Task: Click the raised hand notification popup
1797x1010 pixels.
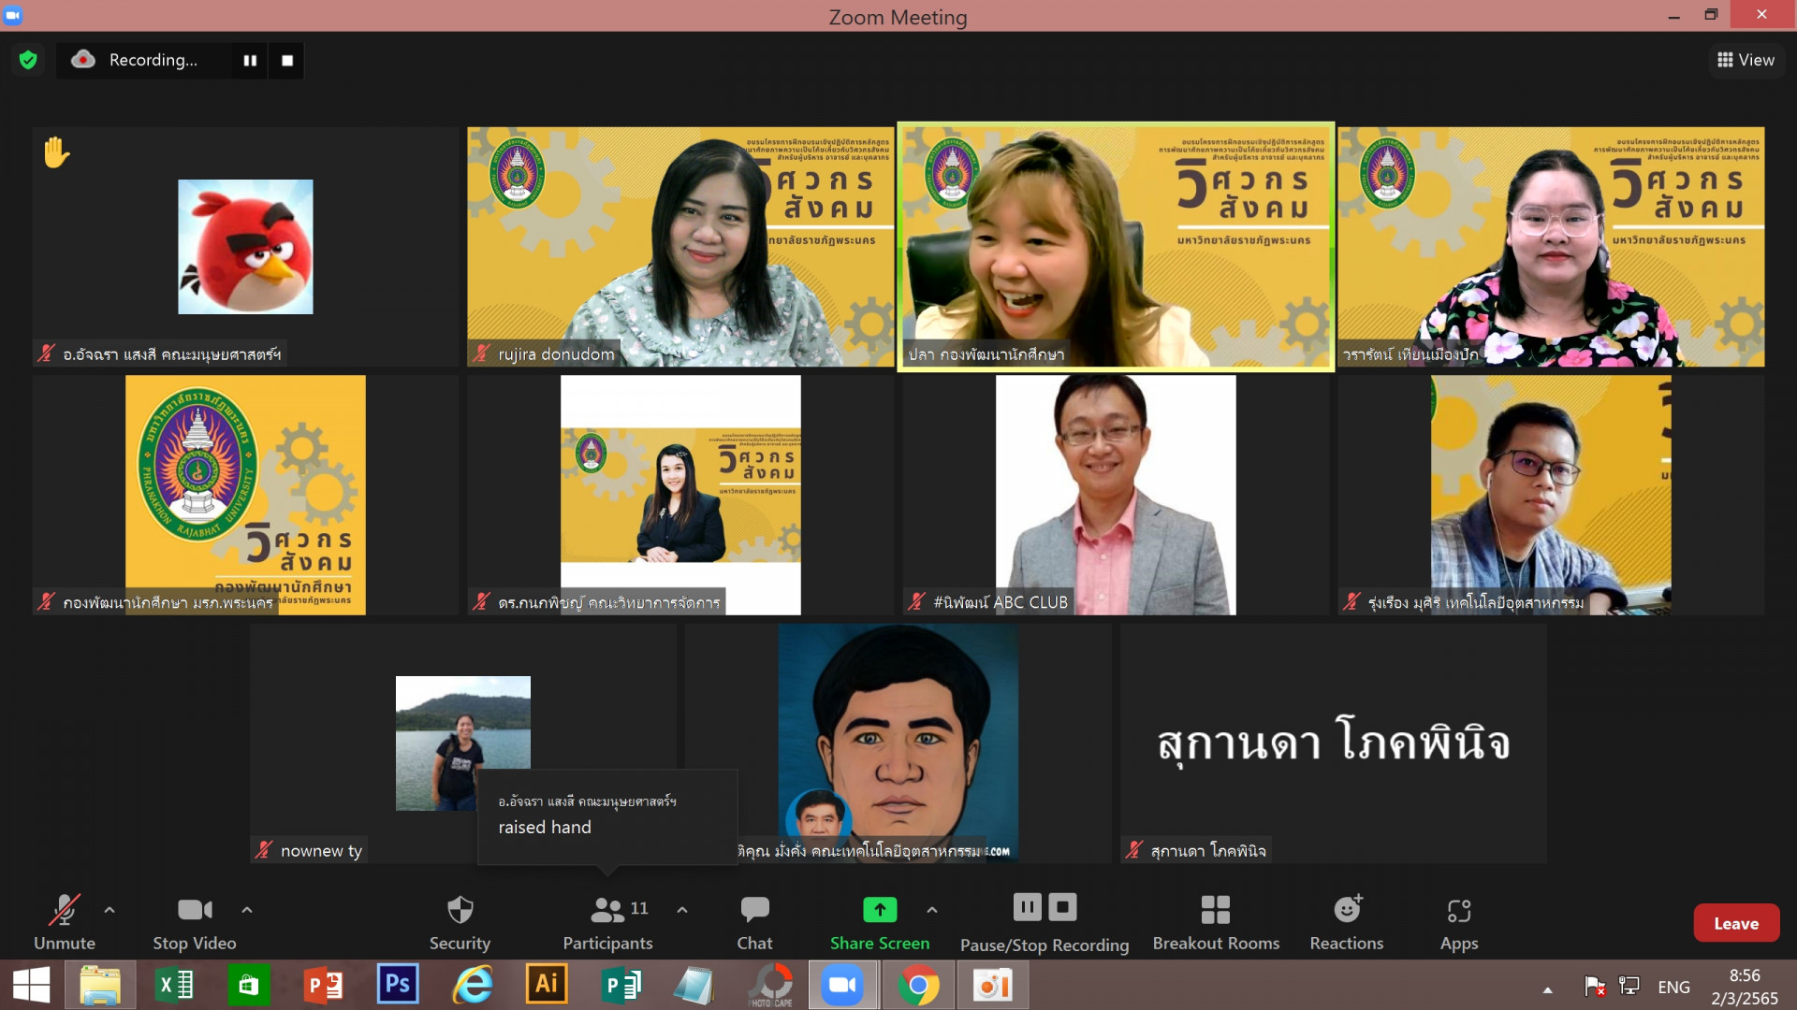Action: [607, 815]
